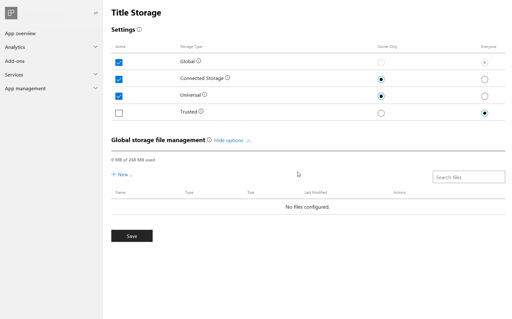Viewport: 512px width, 319px height.
Task: Click the New file link
Action: click(122, 174)
